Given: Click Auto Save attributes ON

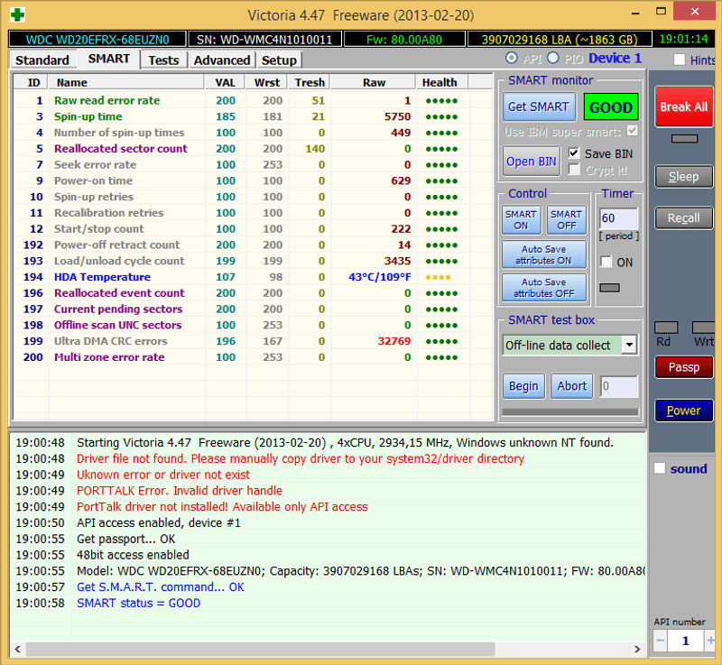Looking at the screenshot, I should click(x=545, y=254).
